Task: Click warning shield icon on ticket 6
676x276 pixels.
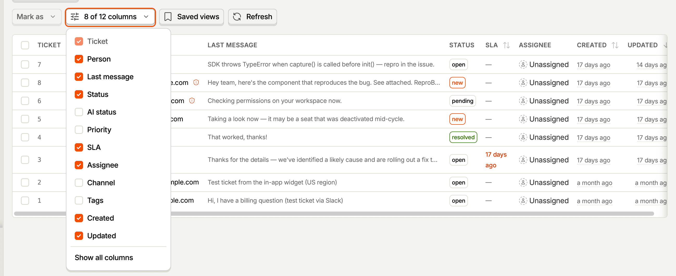Action: [192, 101]
